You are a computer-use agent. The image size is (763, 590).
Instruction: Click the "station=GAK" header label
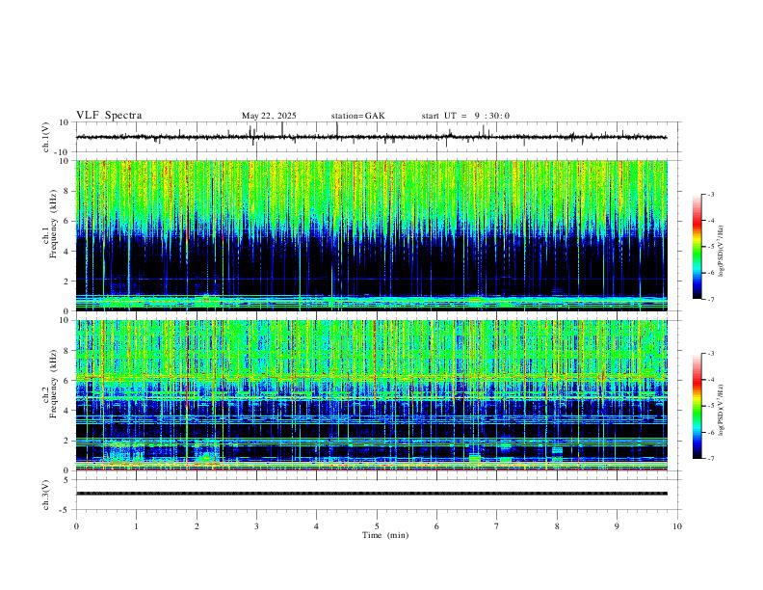[x=357, y=116]
